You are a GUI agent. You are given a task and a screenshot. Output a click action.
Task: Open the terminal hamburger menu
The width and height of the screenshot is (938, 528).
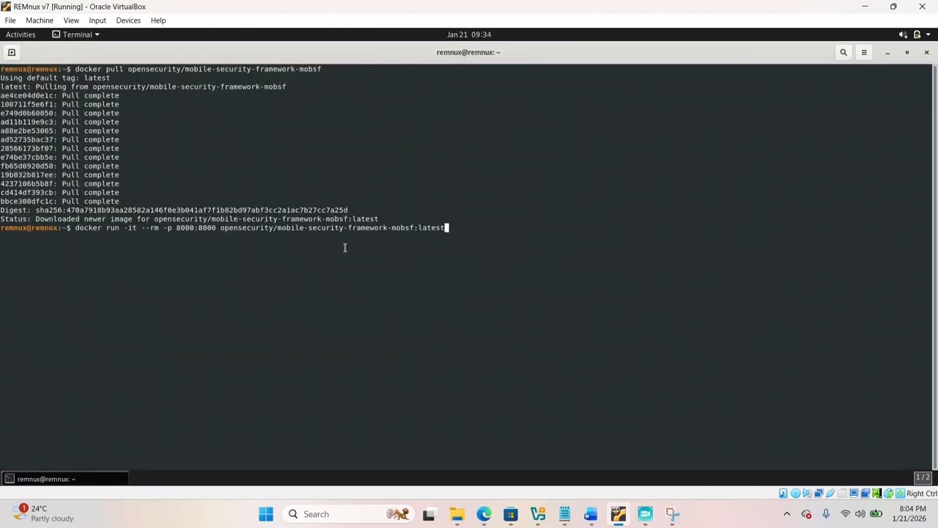pyautogui.click(x=864, y=52)
